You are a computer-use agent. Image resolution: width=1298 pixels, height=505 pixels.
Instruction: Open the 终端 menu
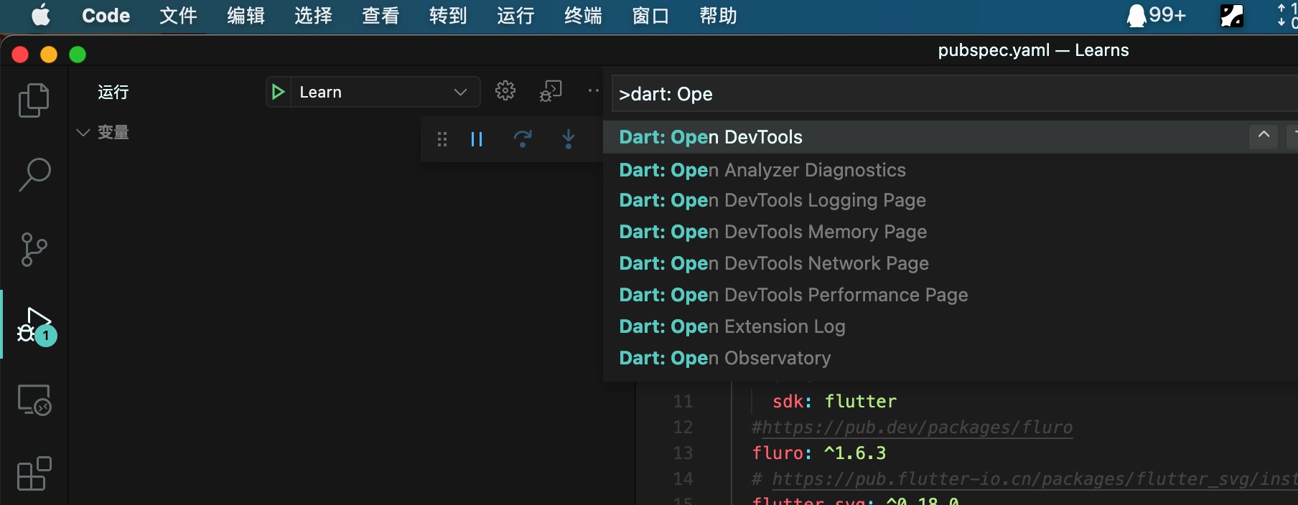point(582,16)
